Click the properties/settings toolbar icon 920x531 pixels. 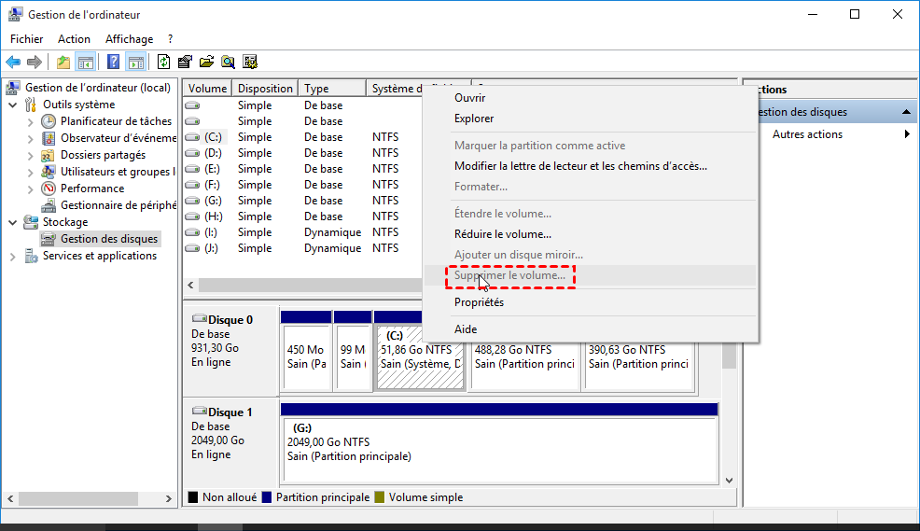(x=185, y=62)
